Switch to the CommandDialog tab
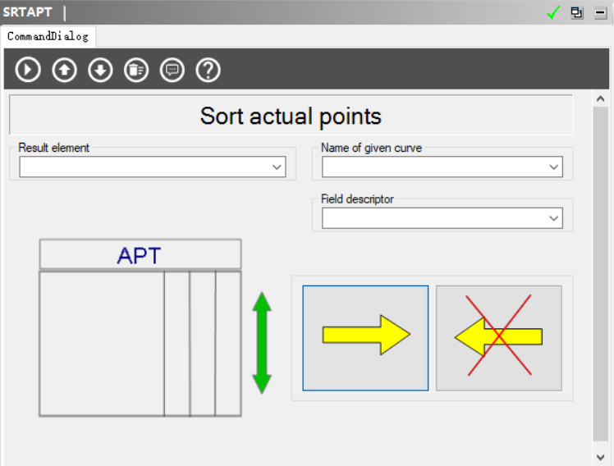The image size is (614, 466). coord(48,36)
